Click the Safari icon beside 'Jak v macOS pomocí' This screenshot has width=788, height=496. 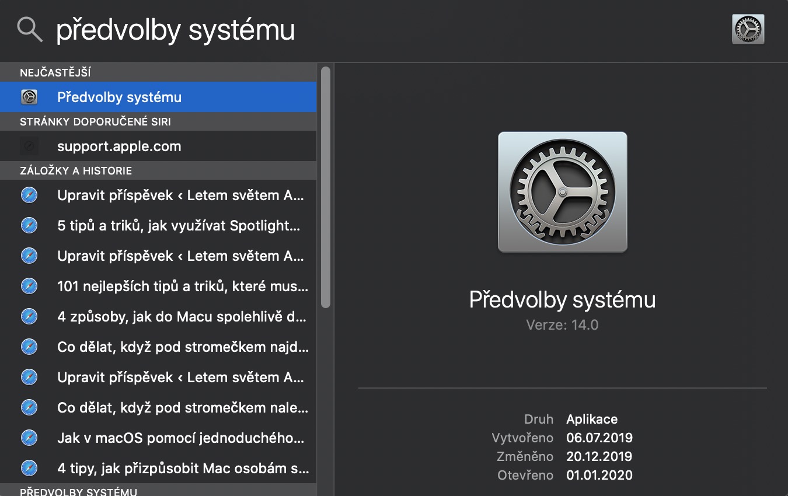(29, 438)
